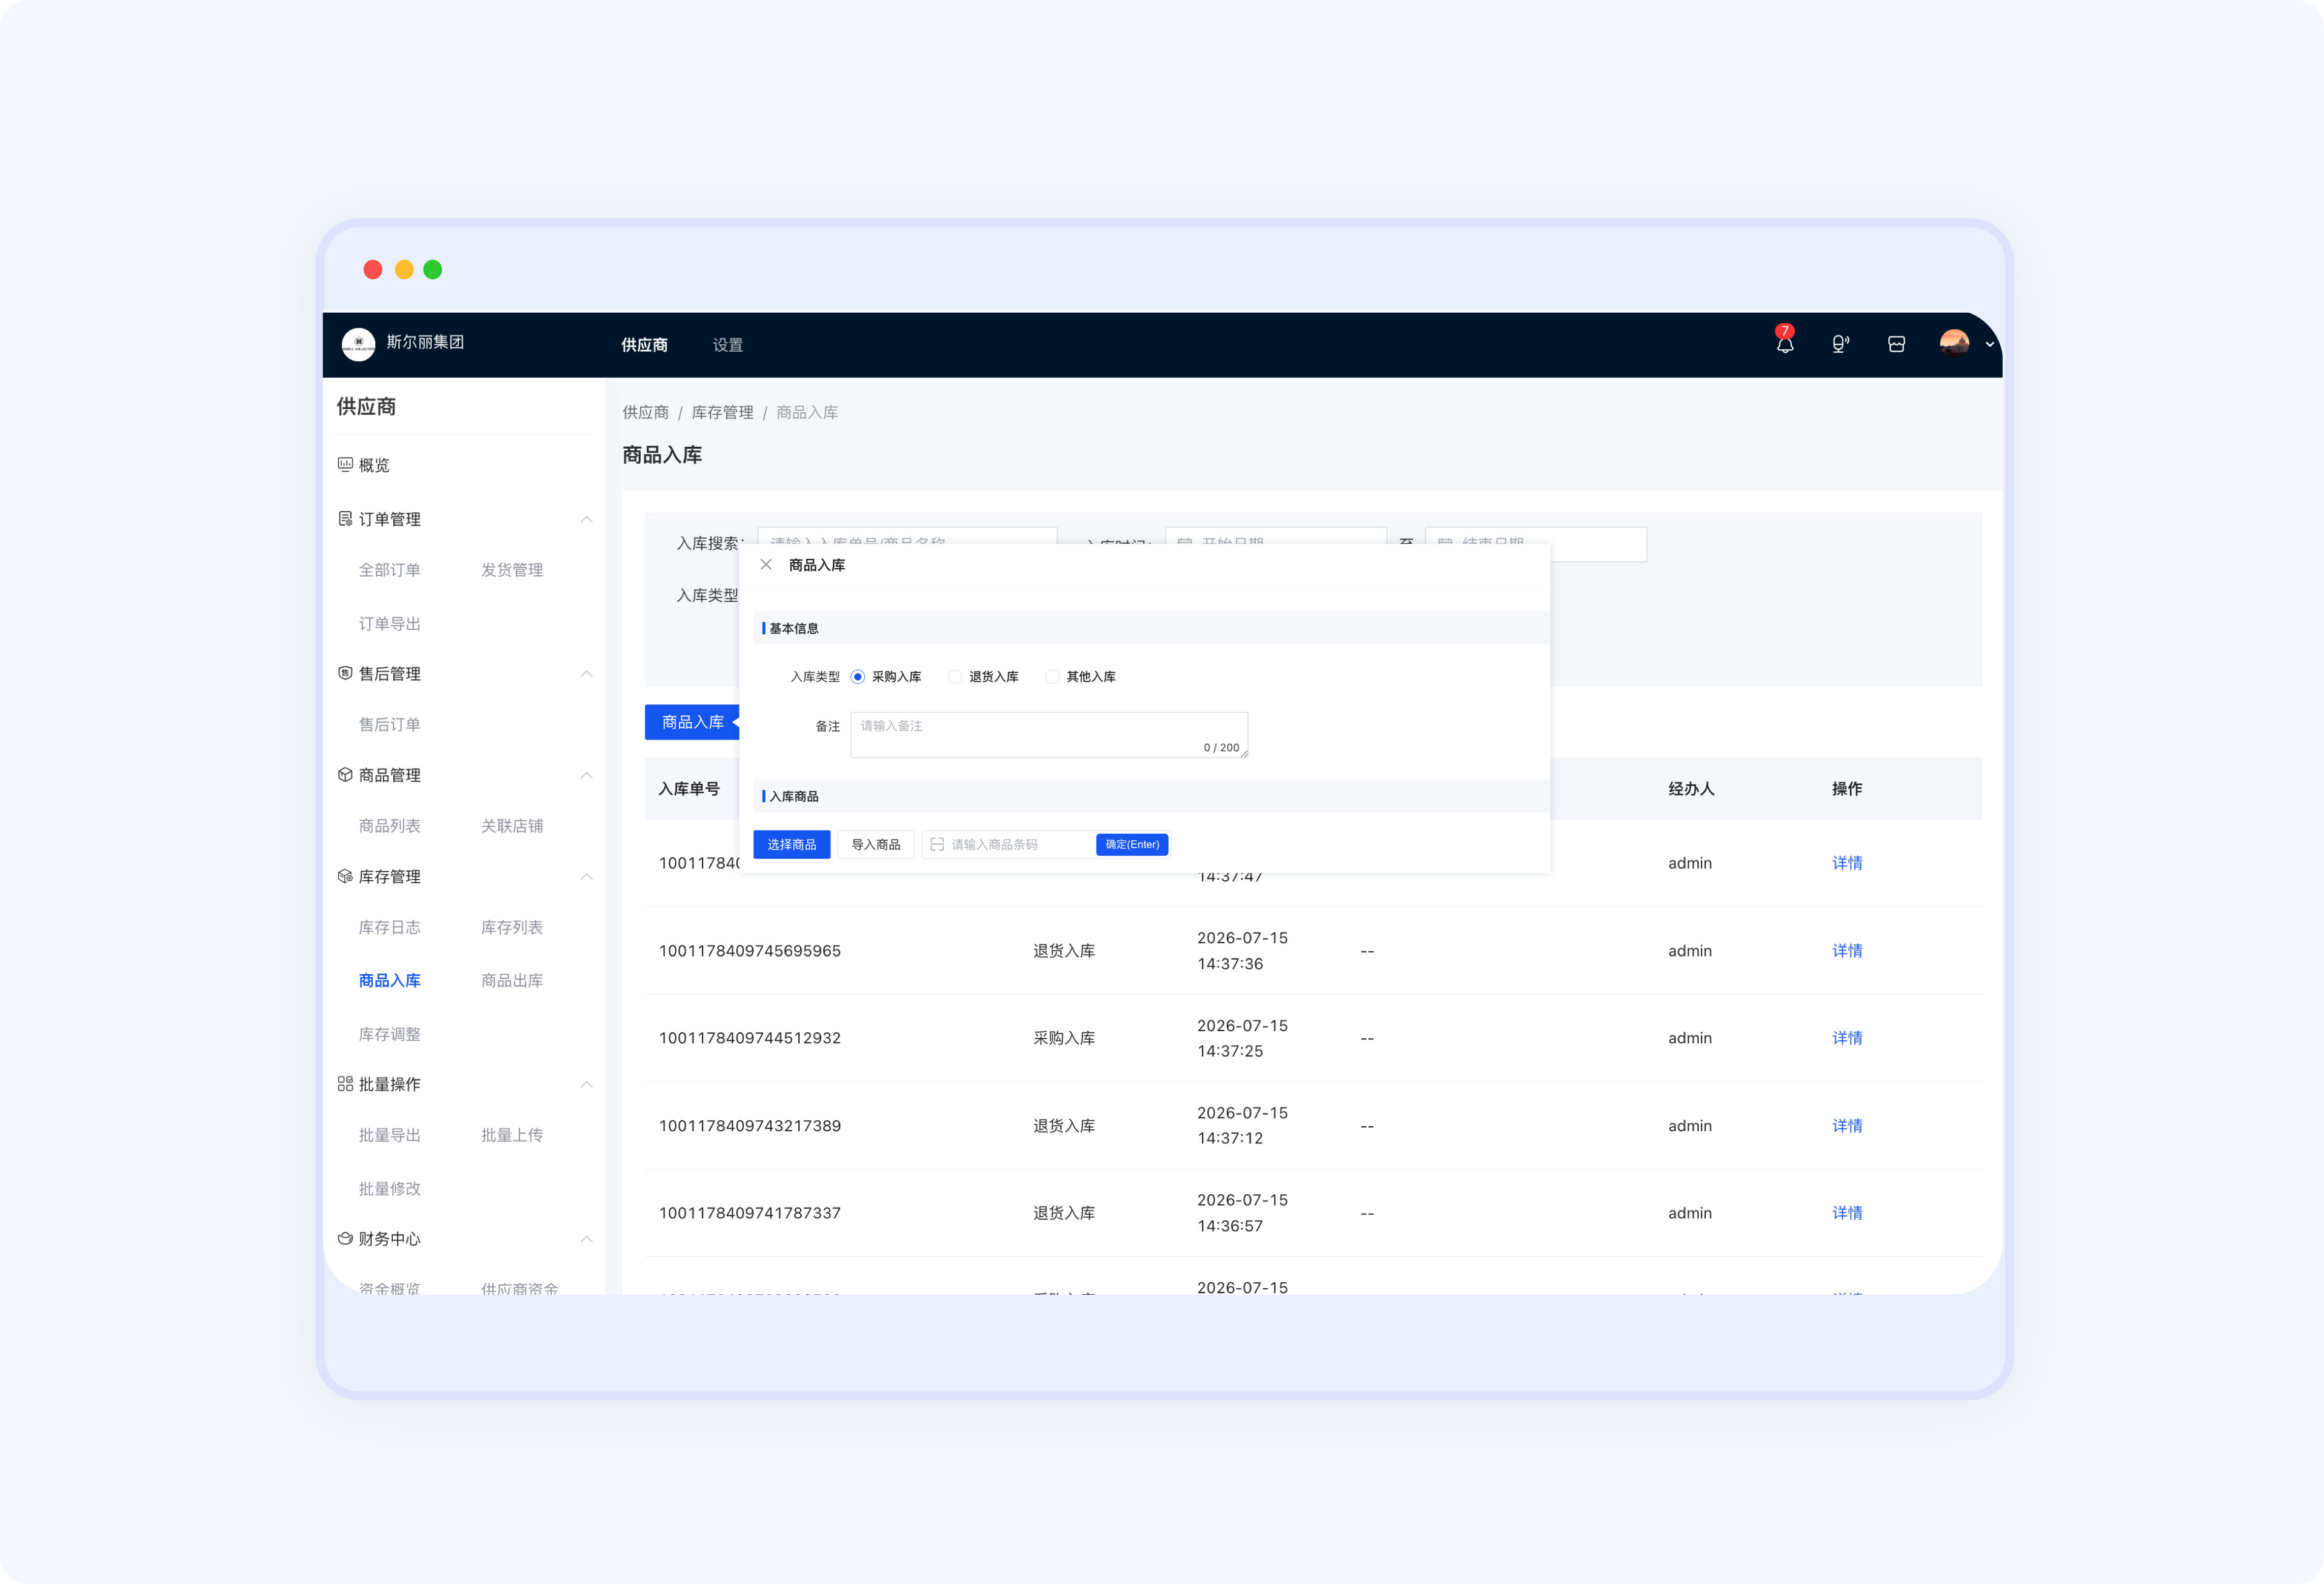The height and width of the screenshot is (1584, 2324).
Task: Click the user avatar in header
Action: tap(1954, 343)
